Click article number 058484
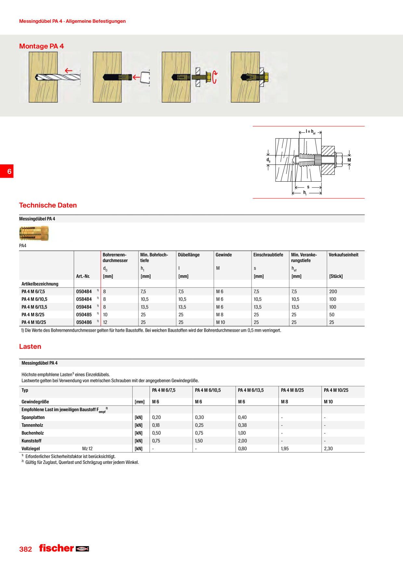This screenshot has width=403, height=571. pos(84,299)
